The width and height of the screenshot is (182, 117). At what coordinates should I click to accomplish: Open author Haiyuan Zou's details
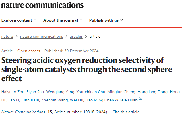13,92
